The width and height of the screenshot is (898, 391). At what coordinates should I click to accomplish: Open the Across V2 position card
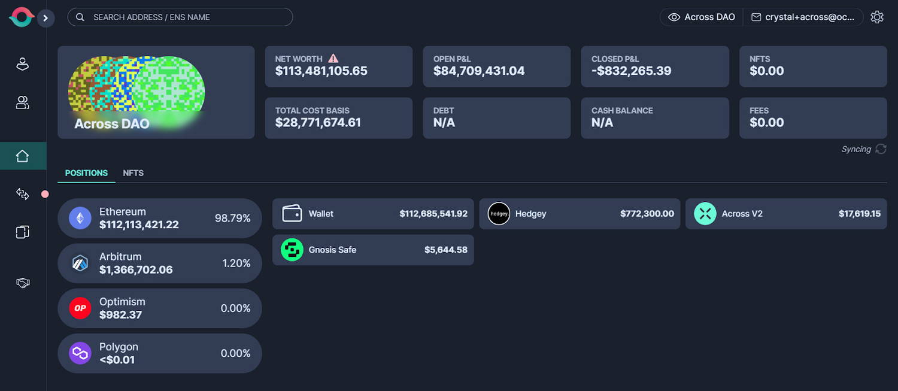(786, 214)
